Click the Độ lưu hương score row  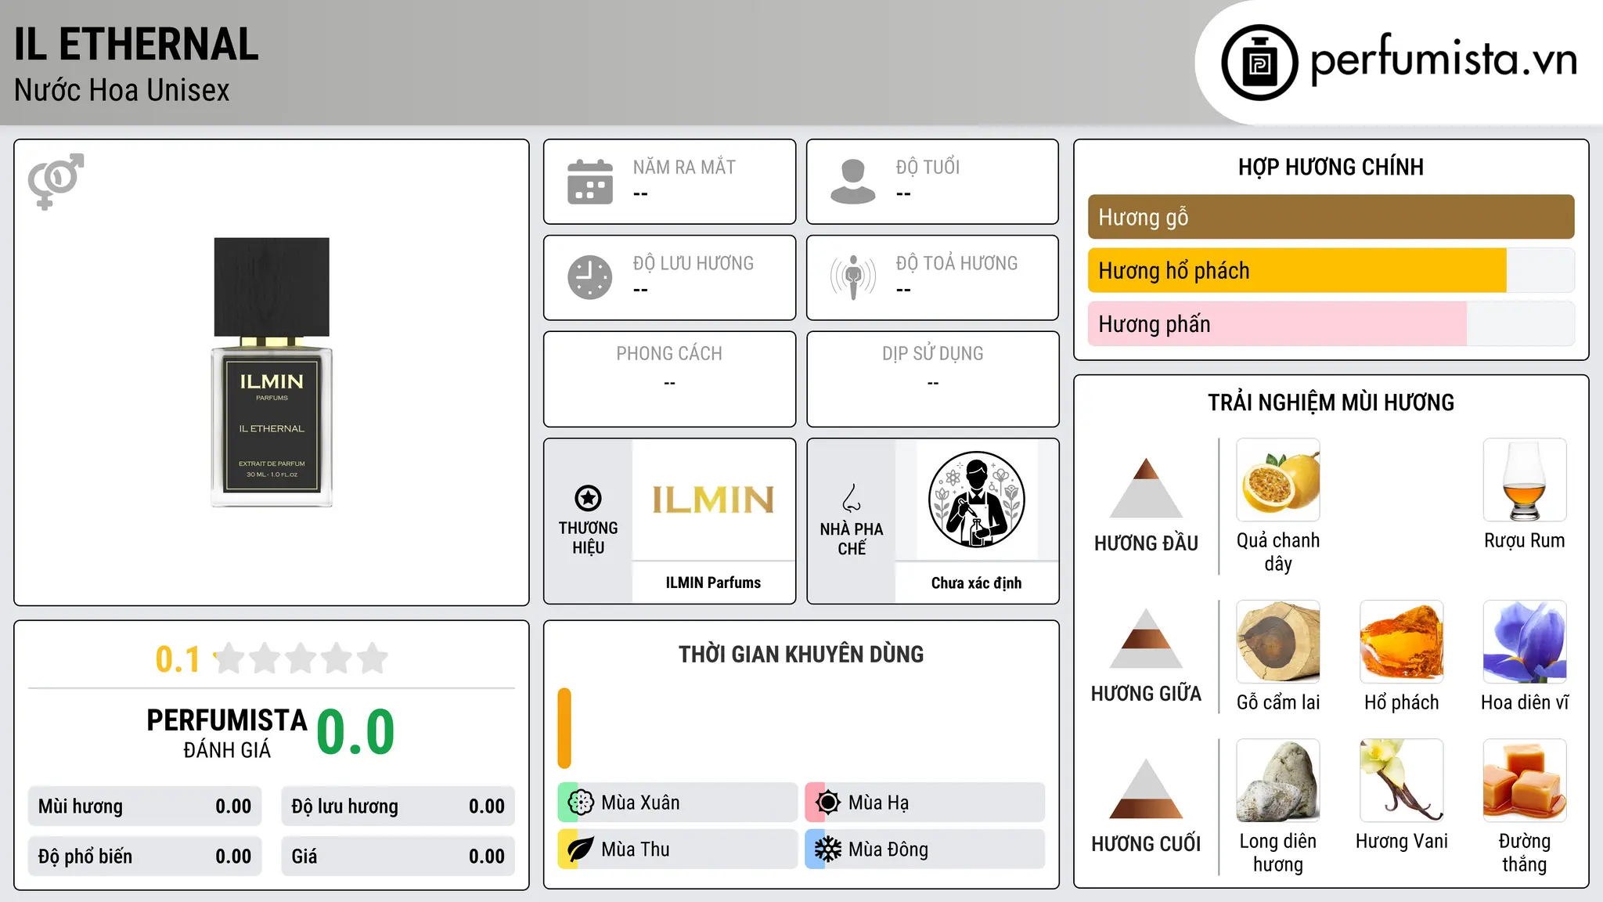[x=398, y=806]
